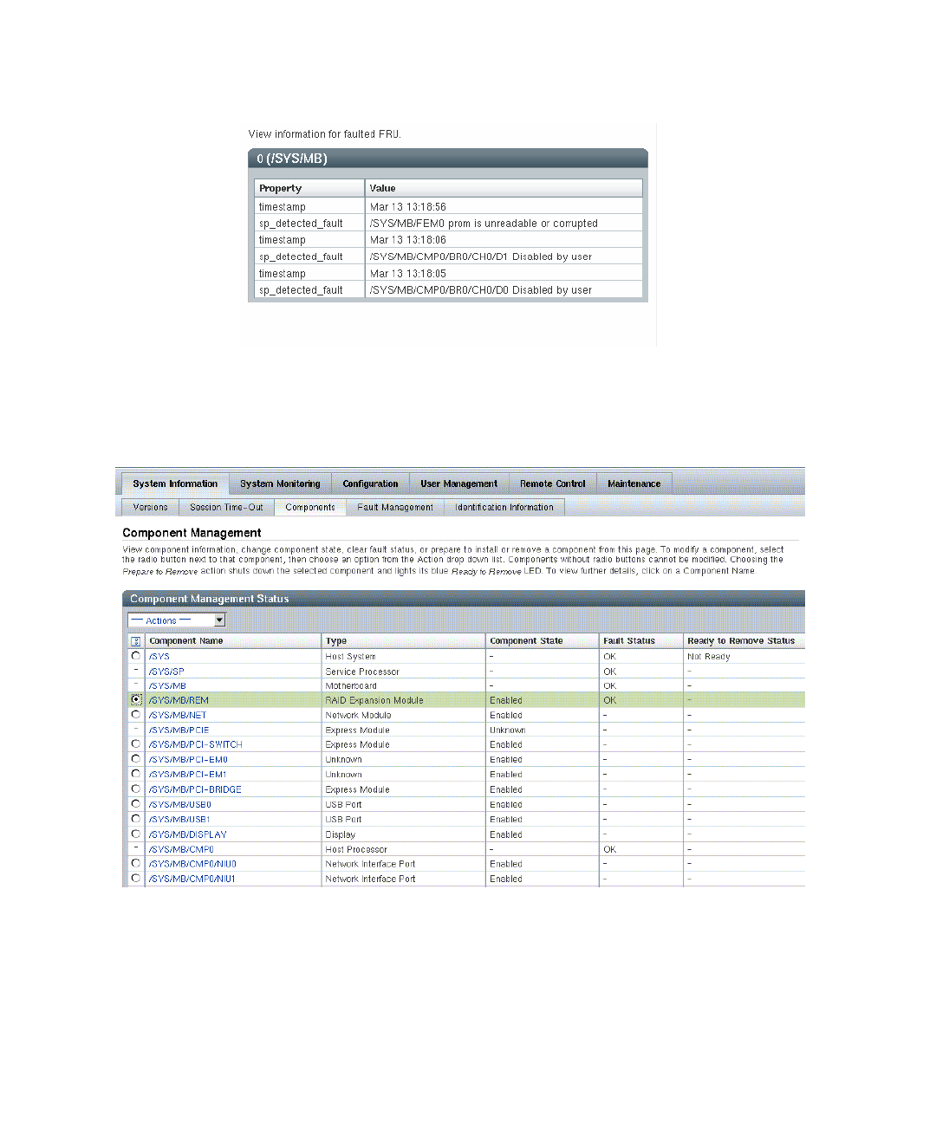This screenshot has height=1123, width=936.
Task: Open the /SYS/MB/NET component link
Action: [x=177, y=716]
